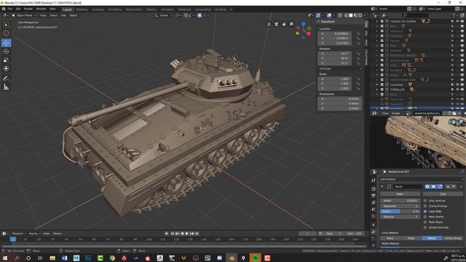Click the Windows Start button in taskbar

point(4,258)
